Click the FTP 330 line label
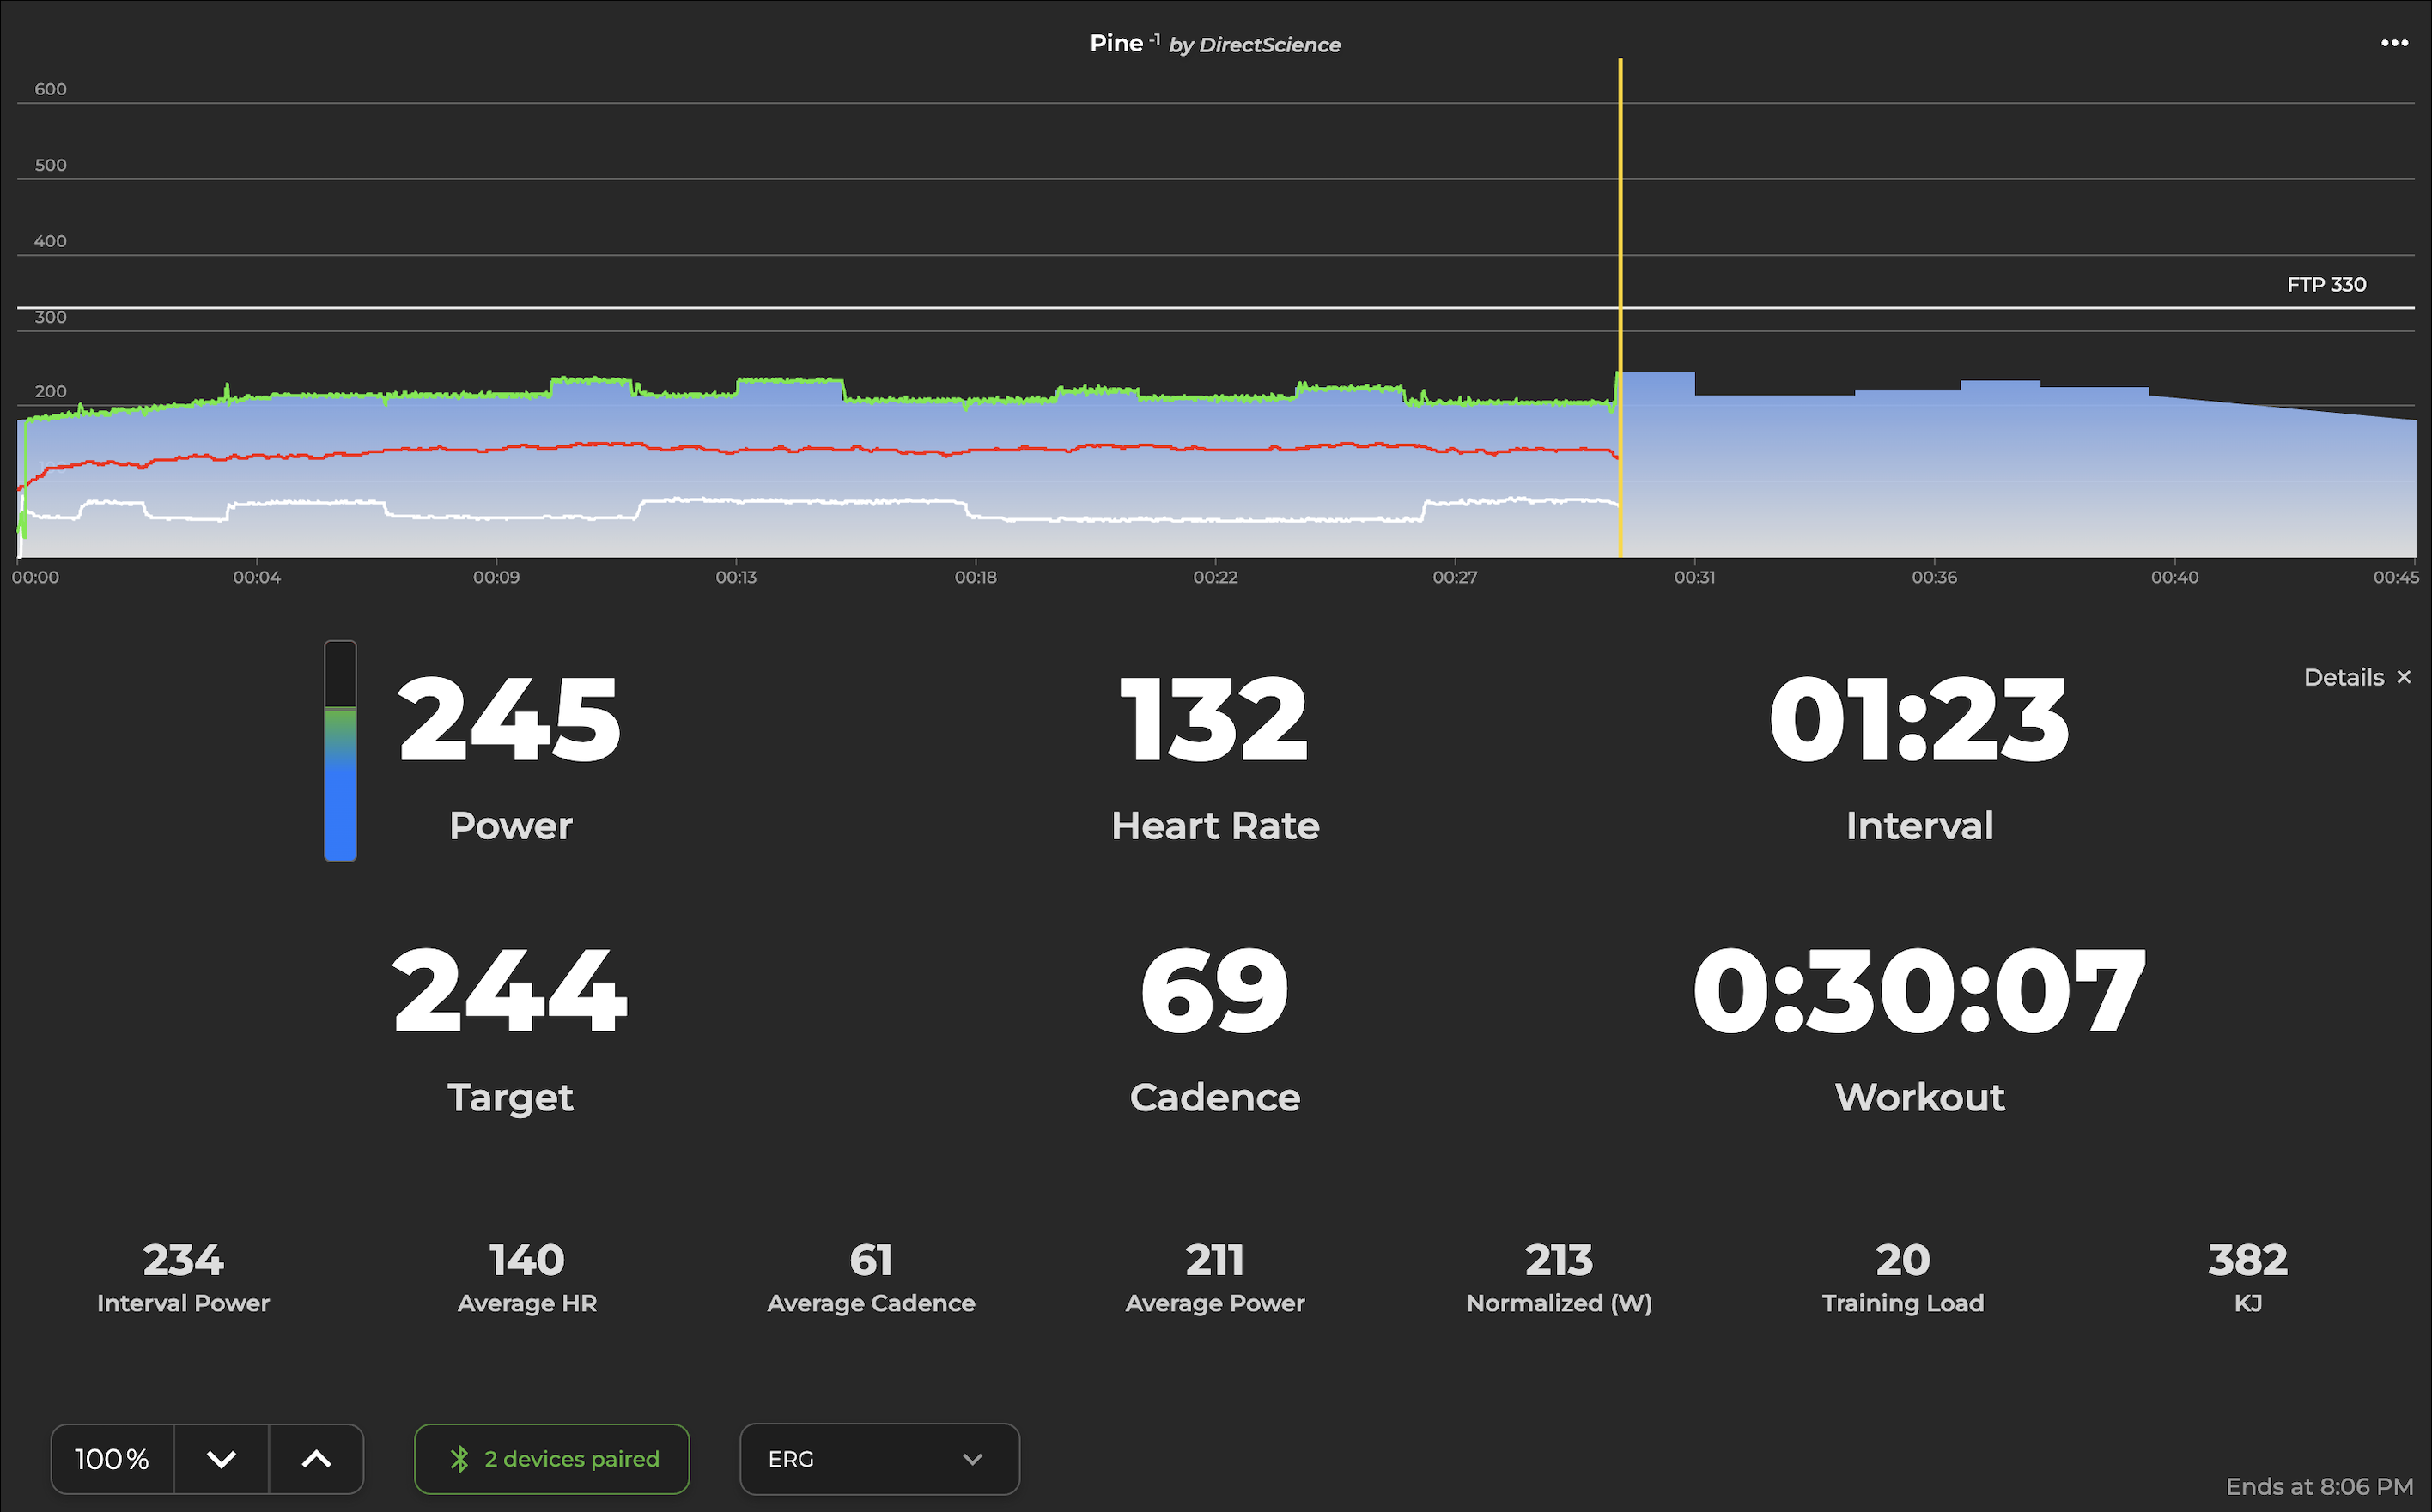This screenshot has height=1512, width=2432. [2326, 285]
